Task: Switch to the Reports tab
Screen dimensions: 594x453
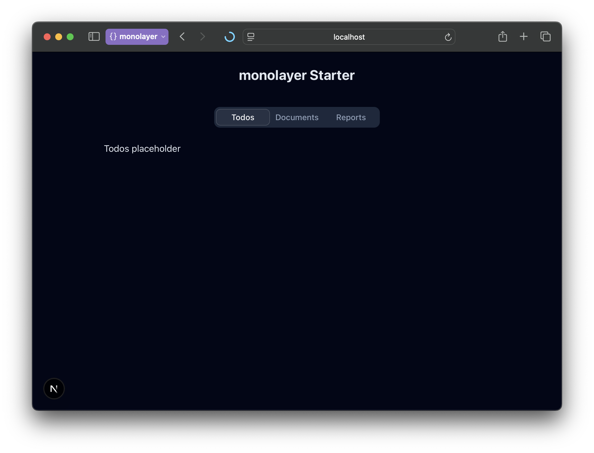Action: tap(351, 117)
